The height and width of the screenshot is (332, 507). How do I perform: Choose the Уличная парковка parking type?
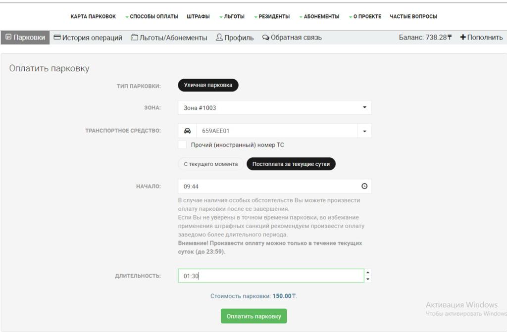208,85
